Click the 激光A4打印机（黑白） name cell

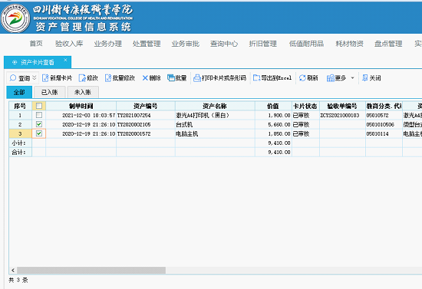[215, 115]
